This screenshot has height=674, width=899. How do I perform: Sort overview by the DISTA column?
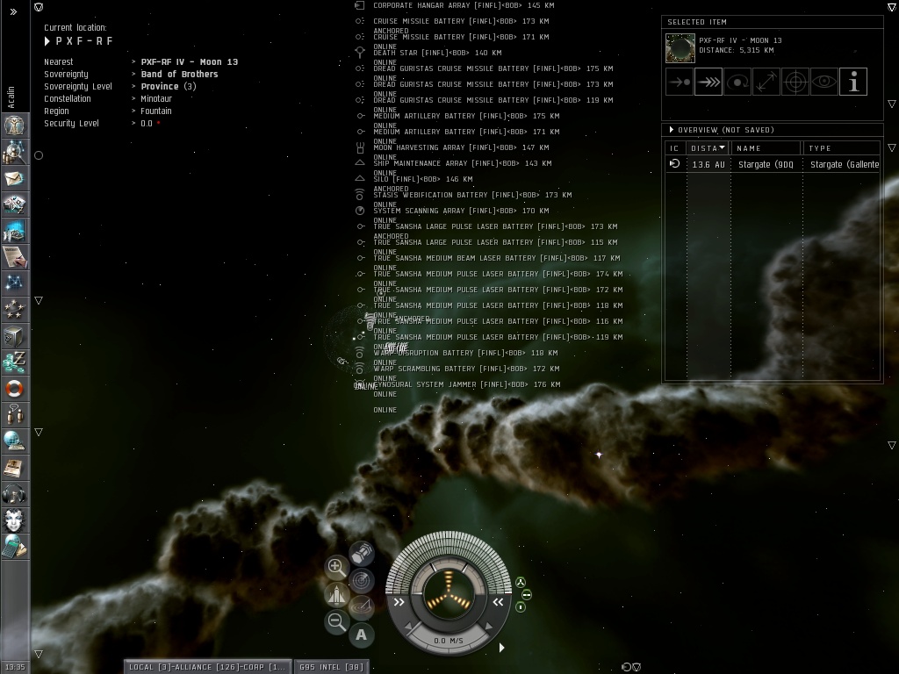708,147
